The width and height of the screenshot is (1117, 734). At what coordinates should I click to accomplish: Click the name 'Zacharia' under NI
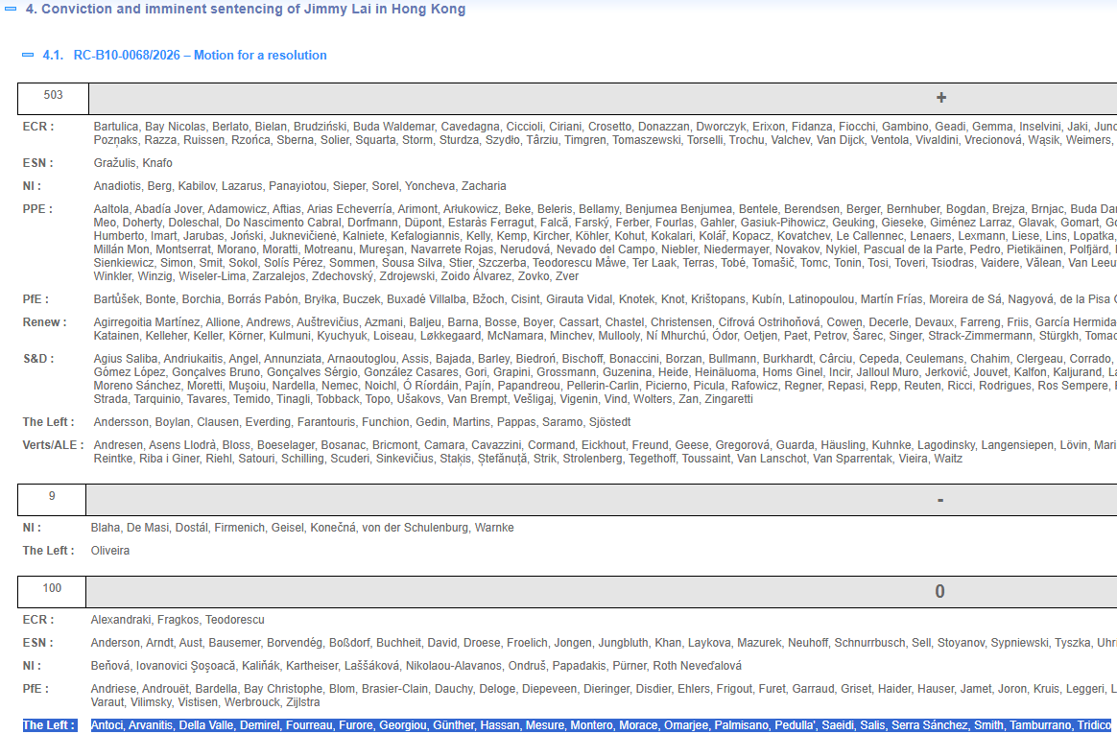pos(484,186)
